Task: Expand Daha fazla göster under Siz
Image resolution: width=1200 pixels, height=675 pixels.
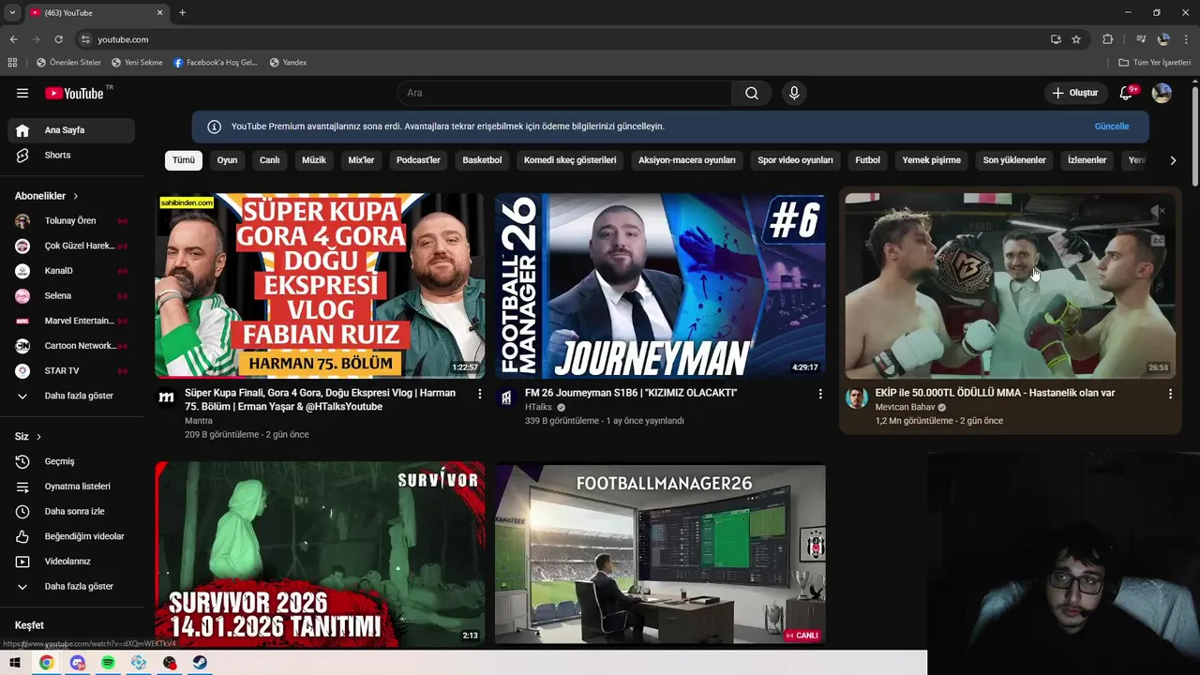Action: 71,586
